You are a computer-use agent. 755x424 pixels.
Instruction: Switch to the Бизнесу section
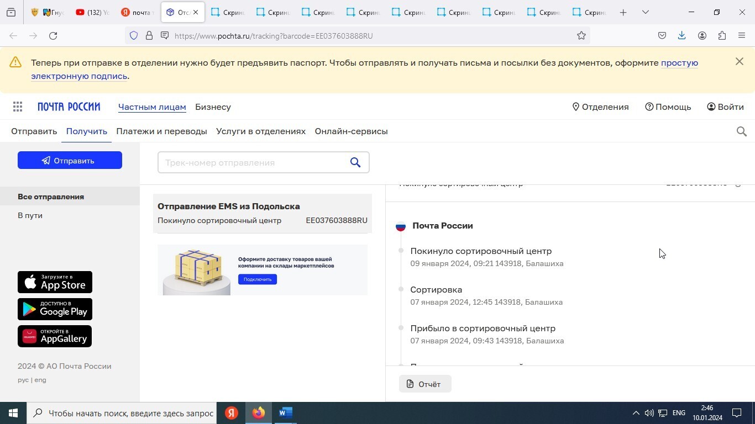(x=213, y=107)
